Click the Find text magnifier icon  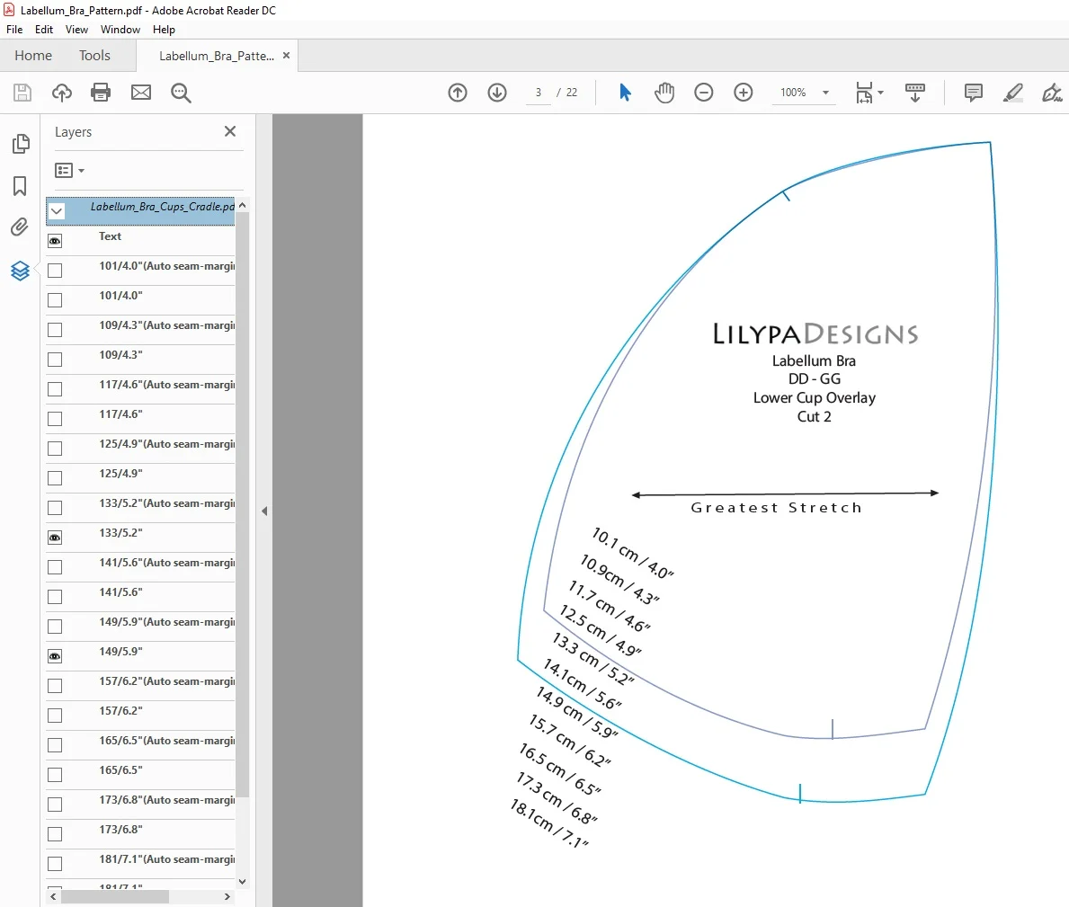[x=181, y=93]
